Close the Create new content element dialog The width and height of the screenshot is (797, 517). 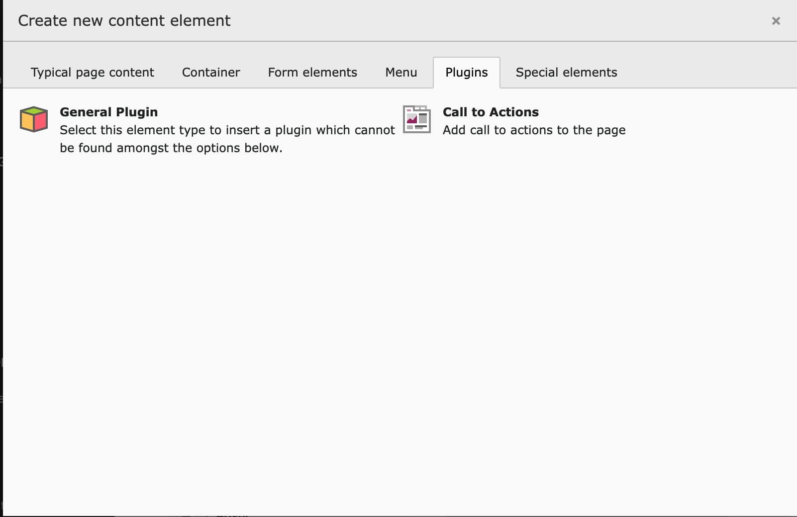point(776,21)
